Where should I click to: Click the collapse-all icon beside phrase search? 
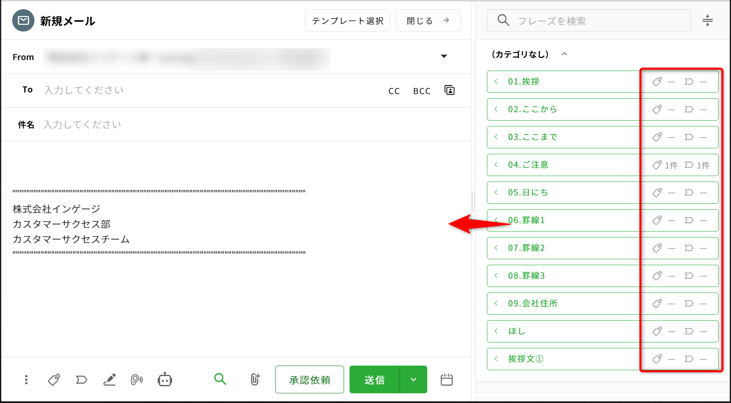(707, 20)
